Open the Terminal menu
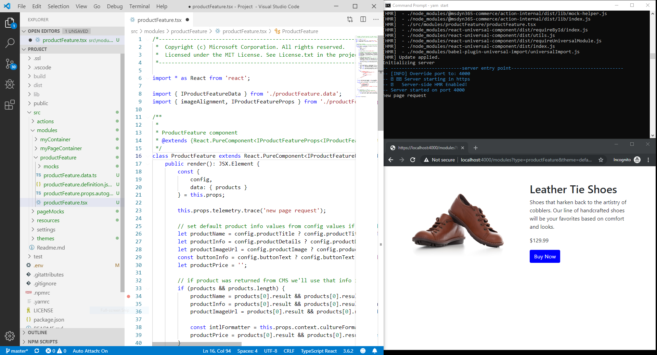Viewport: 657px width, 355px height. point(139,6)
